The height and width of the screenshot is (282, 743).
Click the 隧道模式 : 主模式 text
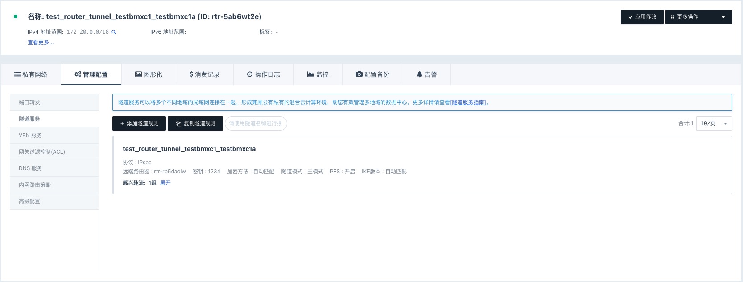click(x=302, y=172)
